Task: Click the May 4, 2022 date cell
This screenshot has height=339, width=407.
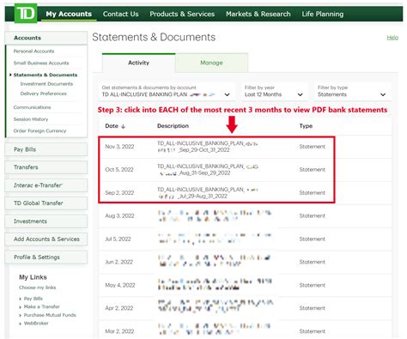Action: [x=120, y=285]
